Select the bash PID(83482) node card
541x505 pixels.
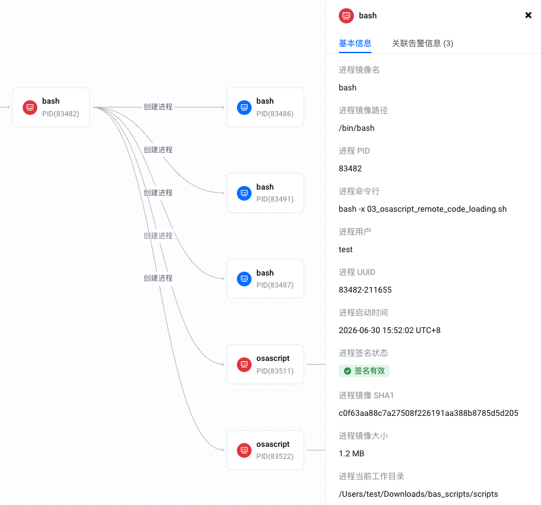51,107
